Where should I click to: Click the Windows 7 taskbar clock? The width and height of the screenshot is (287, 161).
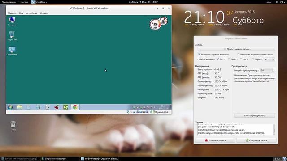[x=163, y=107]
